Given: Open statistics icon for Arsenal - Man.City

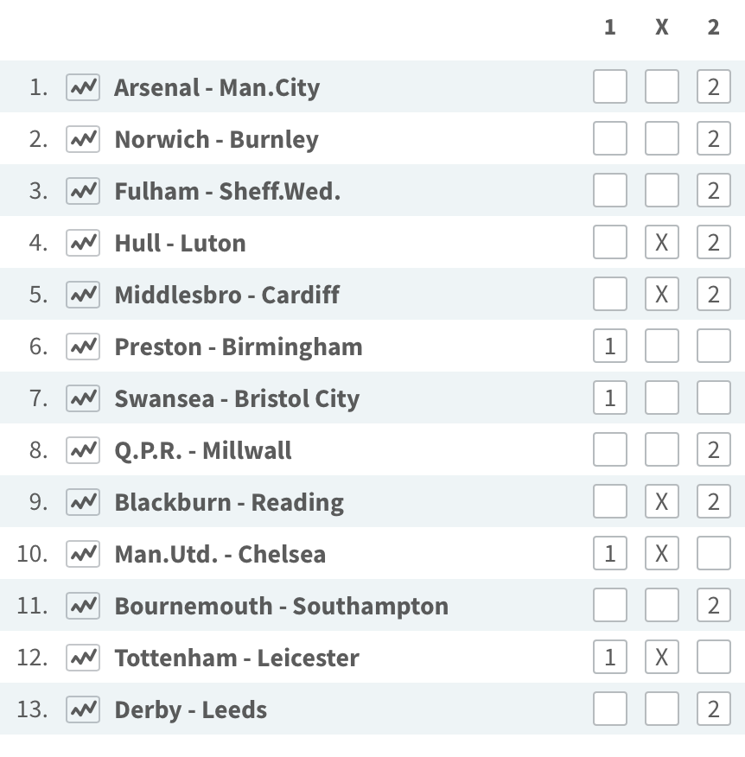Looking at the screenshot, I should coord(83,87).
